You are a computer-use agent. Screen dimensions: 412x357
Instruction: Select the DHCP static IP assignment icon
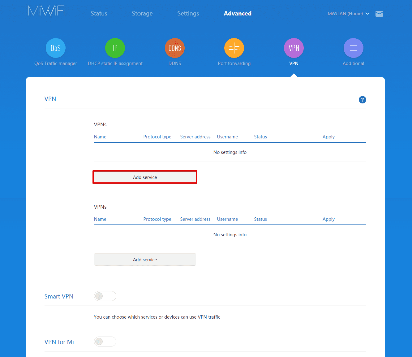(x=115, y=48)
